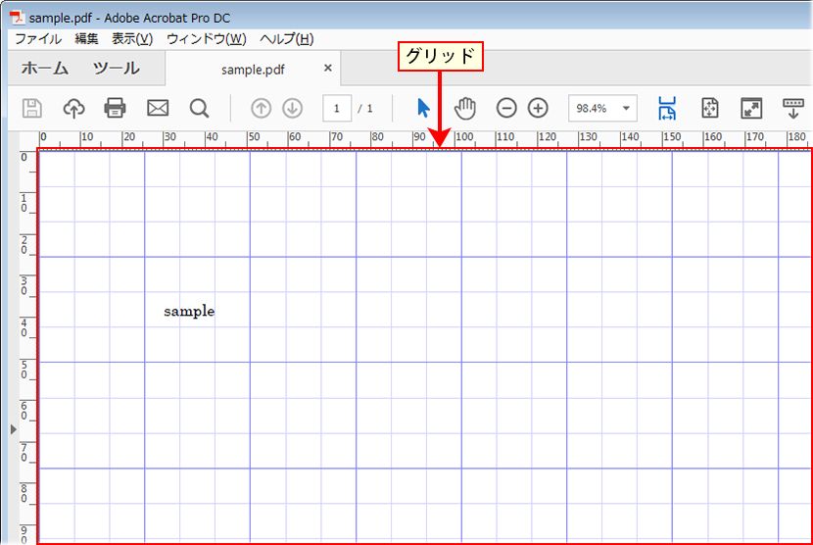Click the read mode toolbar icon

pyautogui.click(x=792, y=108)
